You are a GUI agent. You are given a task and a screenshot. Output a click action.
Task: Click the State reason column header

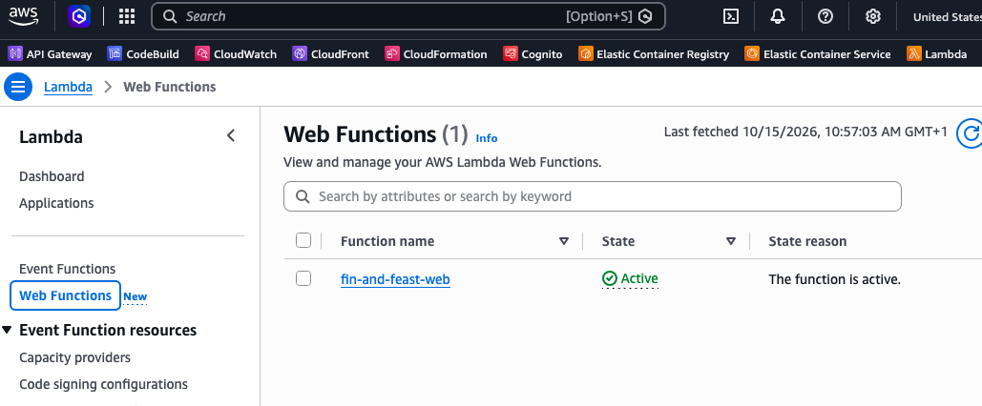(807, 241)
